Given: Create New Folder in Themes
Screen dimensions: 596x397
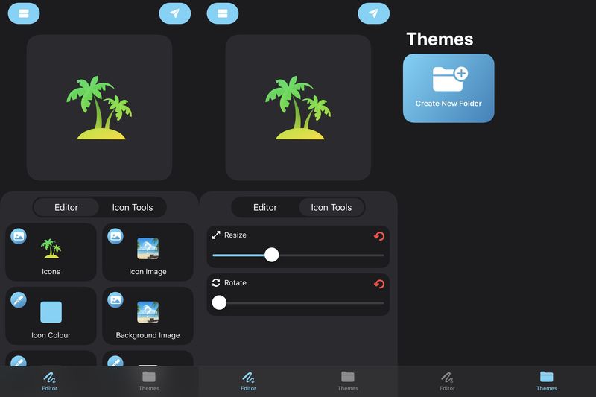Looking at the screenshot, I should [448, 88].
